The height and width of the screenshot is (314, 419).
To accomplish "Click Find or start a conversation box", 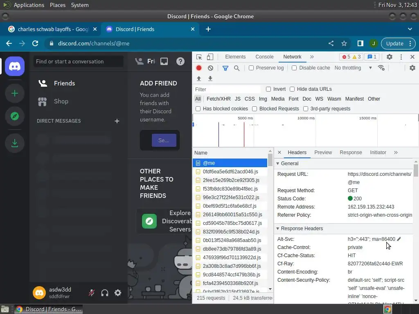I will point(79,61).
